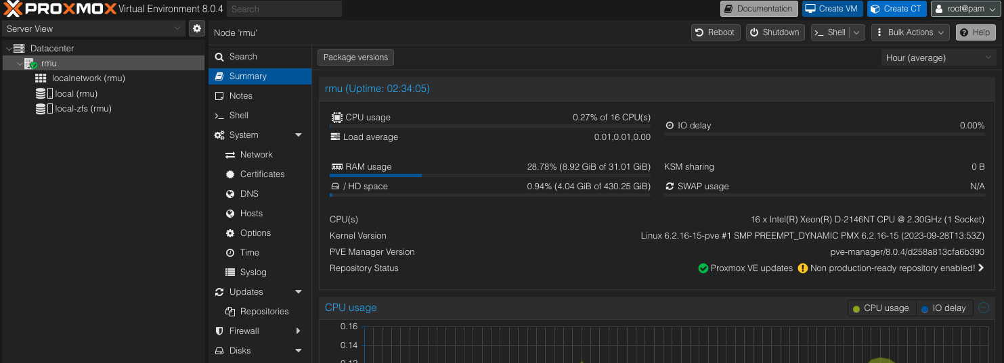This screenshot has height=363, width=1004.
Task: Click the Updates refresh icon
Action: pos(219,292)
